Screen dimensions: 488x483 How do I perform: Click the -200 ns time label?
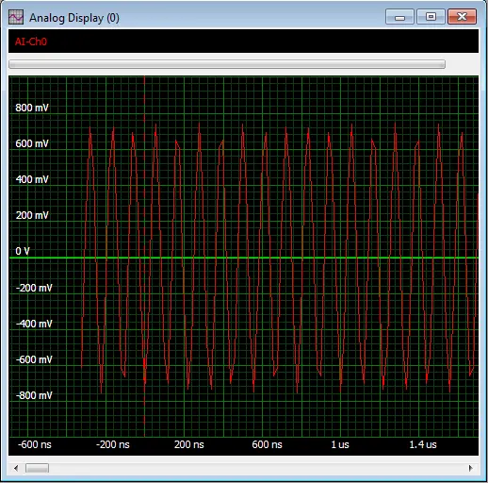[113, 444]
